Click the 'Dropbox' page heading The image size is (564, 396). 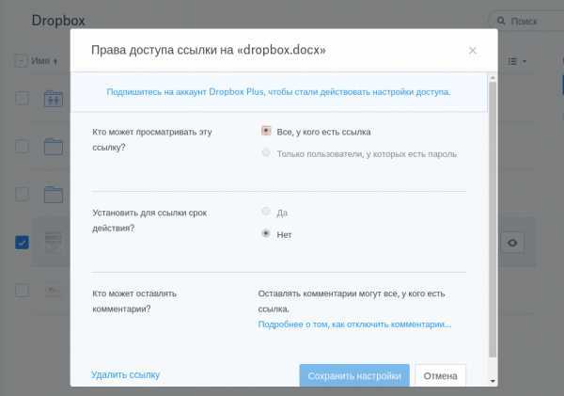58,21
